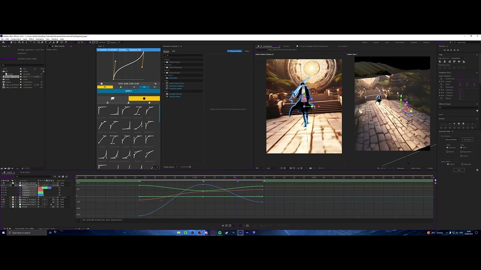Open the Windows Start menu

[3, 232]
